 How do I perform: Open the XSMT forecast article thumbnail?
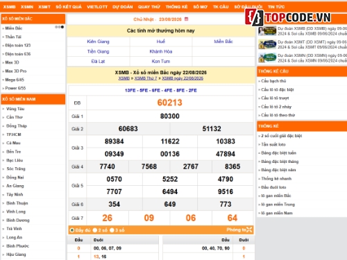pos(267,44)
